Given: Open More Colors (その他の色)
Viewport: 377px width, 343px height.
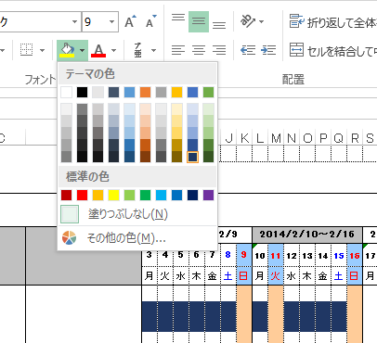Looking at the screenshot, I should [137, 238].
